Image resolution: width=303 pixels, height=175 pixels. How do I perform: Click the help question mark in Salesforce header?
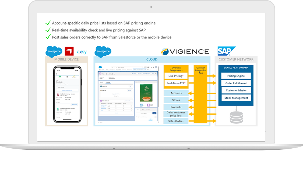150,67
